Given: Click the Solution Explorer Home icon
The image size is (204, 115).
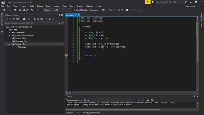Looking at the screenshot, I should pyautogui.click(x=14, y=19).
